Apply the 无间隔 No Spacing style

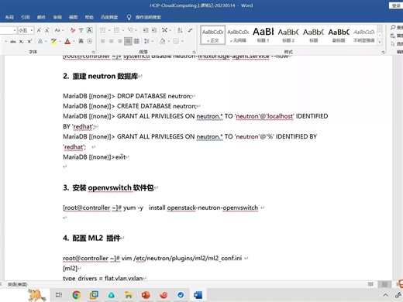pos(238,35)
